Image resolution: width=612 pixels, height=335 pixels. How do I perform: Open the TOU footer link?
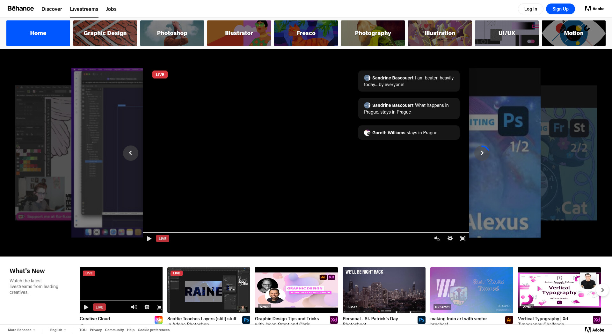(x=83, y=330)
